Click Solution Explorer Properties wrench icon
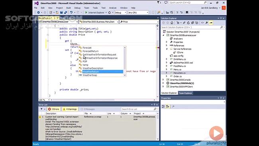Image resolution: width=259 pixels, height=146 pixels. point(207,23)
